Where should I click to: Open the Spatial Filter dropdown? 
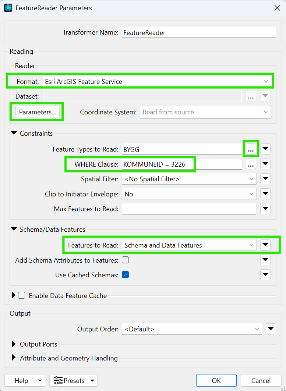[x=189, y=179]
